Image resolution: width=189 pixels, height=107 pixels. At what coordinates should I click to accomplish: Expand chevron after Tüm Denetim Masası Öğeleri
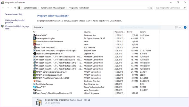[67, 8]
